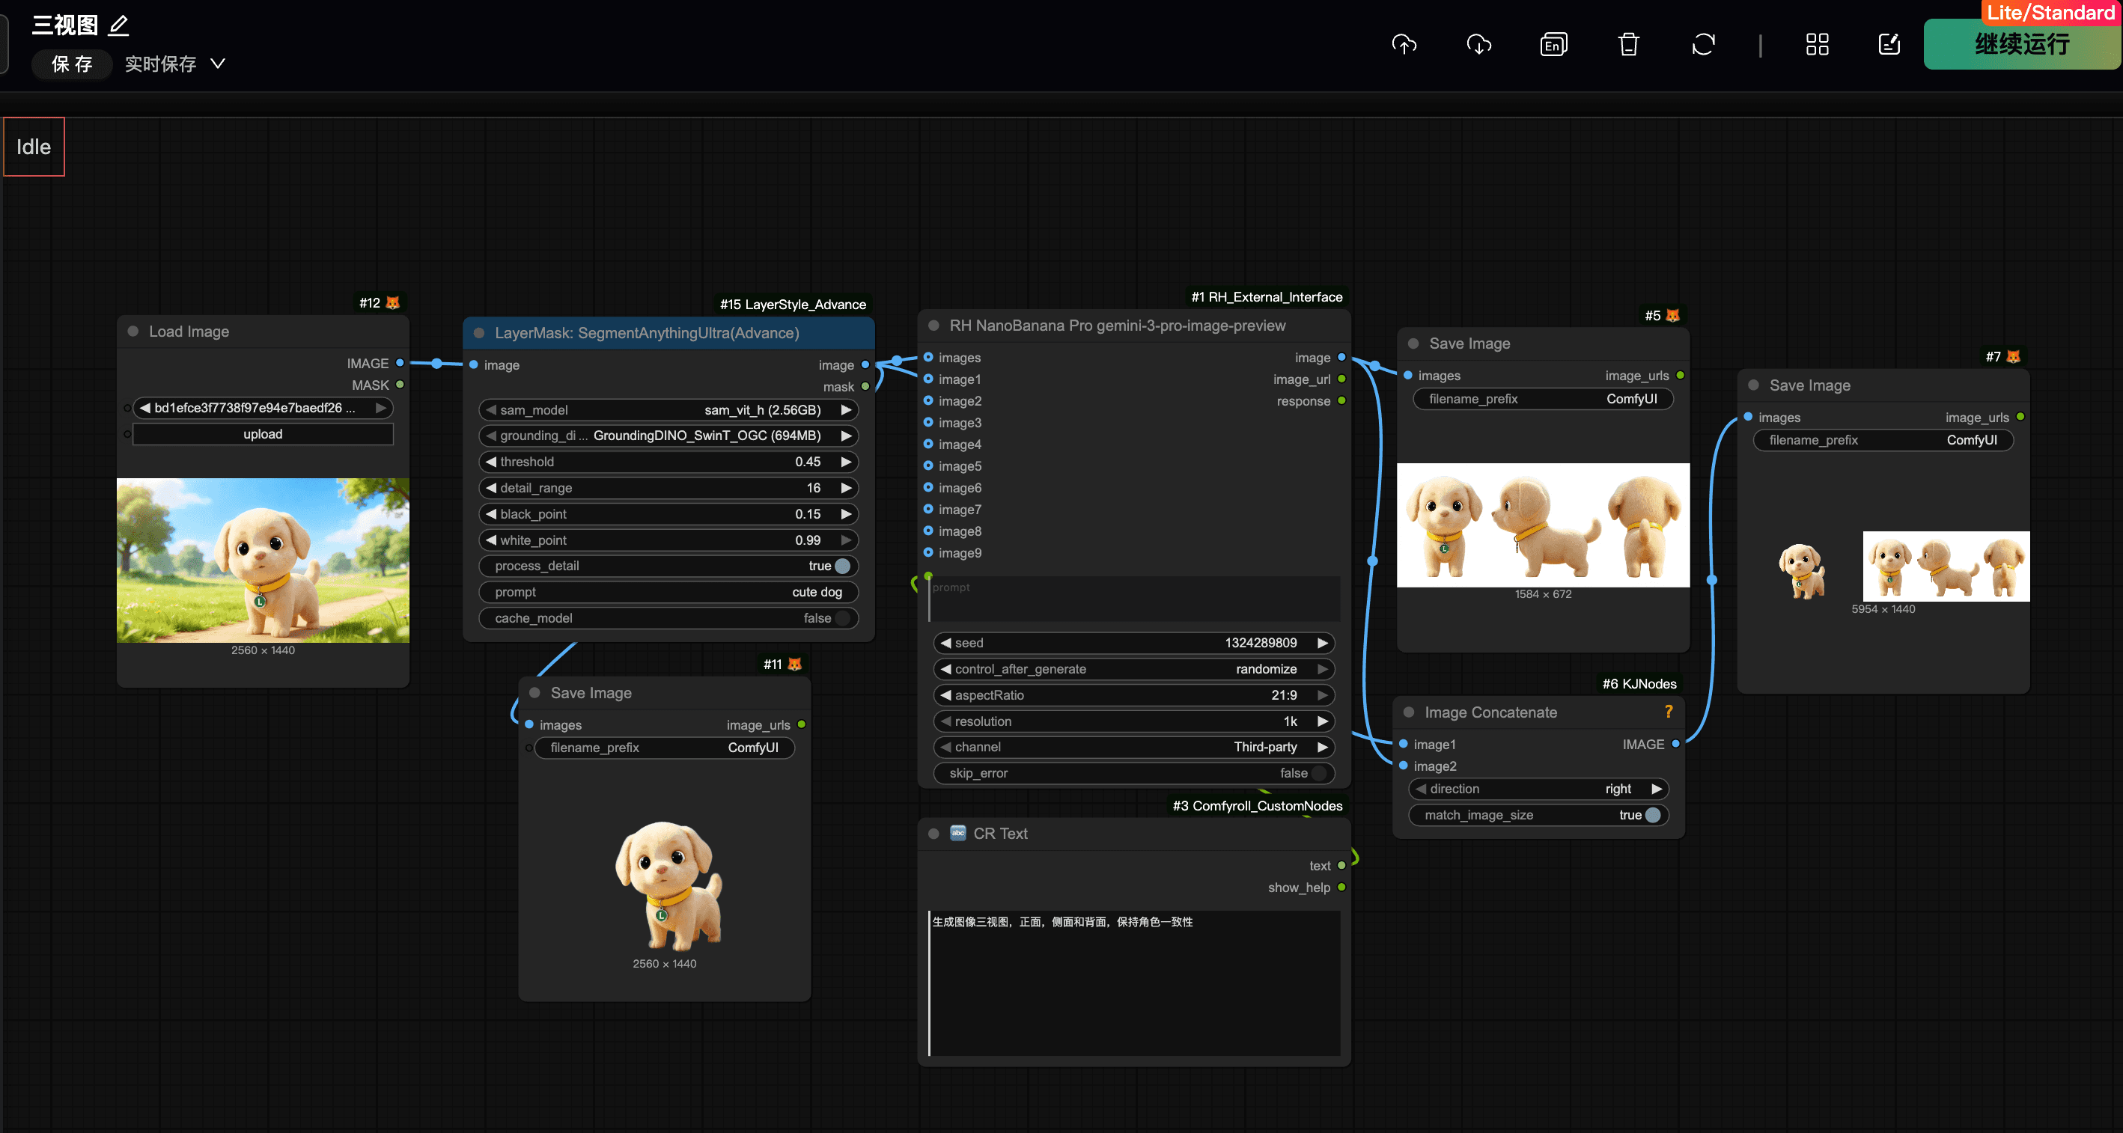The height and width of the screenshot is (1133, 2123).
Task: Click the refresh arrows icon
Action: (x=1704, y=44)
